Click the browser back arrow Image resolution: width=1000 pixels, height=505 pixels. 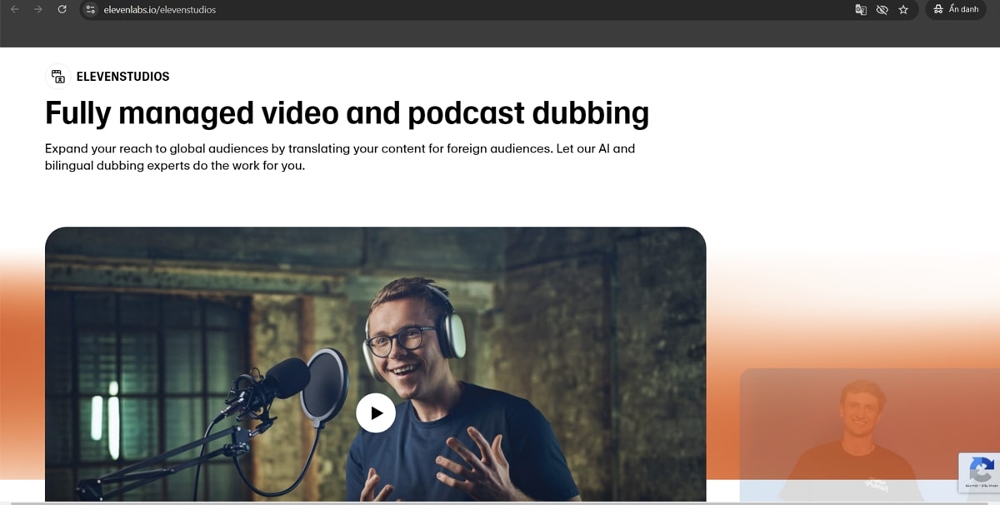[14, 9]
